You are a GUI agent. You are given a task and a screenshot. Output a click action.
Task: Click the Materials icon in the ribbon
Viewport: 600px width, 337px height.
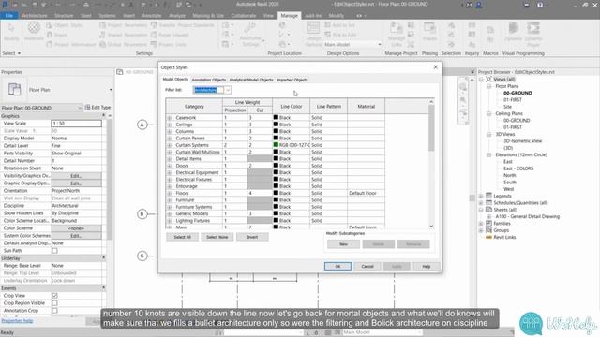pos(34,27)
